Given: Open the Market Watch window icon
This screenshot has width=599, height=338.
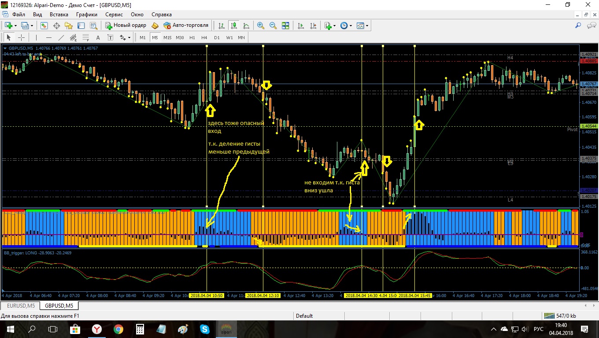Looking at the screenshot, I should (44, 26).
